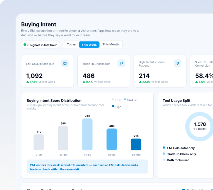Click the 81–100 score bar
The width and height of the screenshot is (213, 190).
(x=136, y=144)
